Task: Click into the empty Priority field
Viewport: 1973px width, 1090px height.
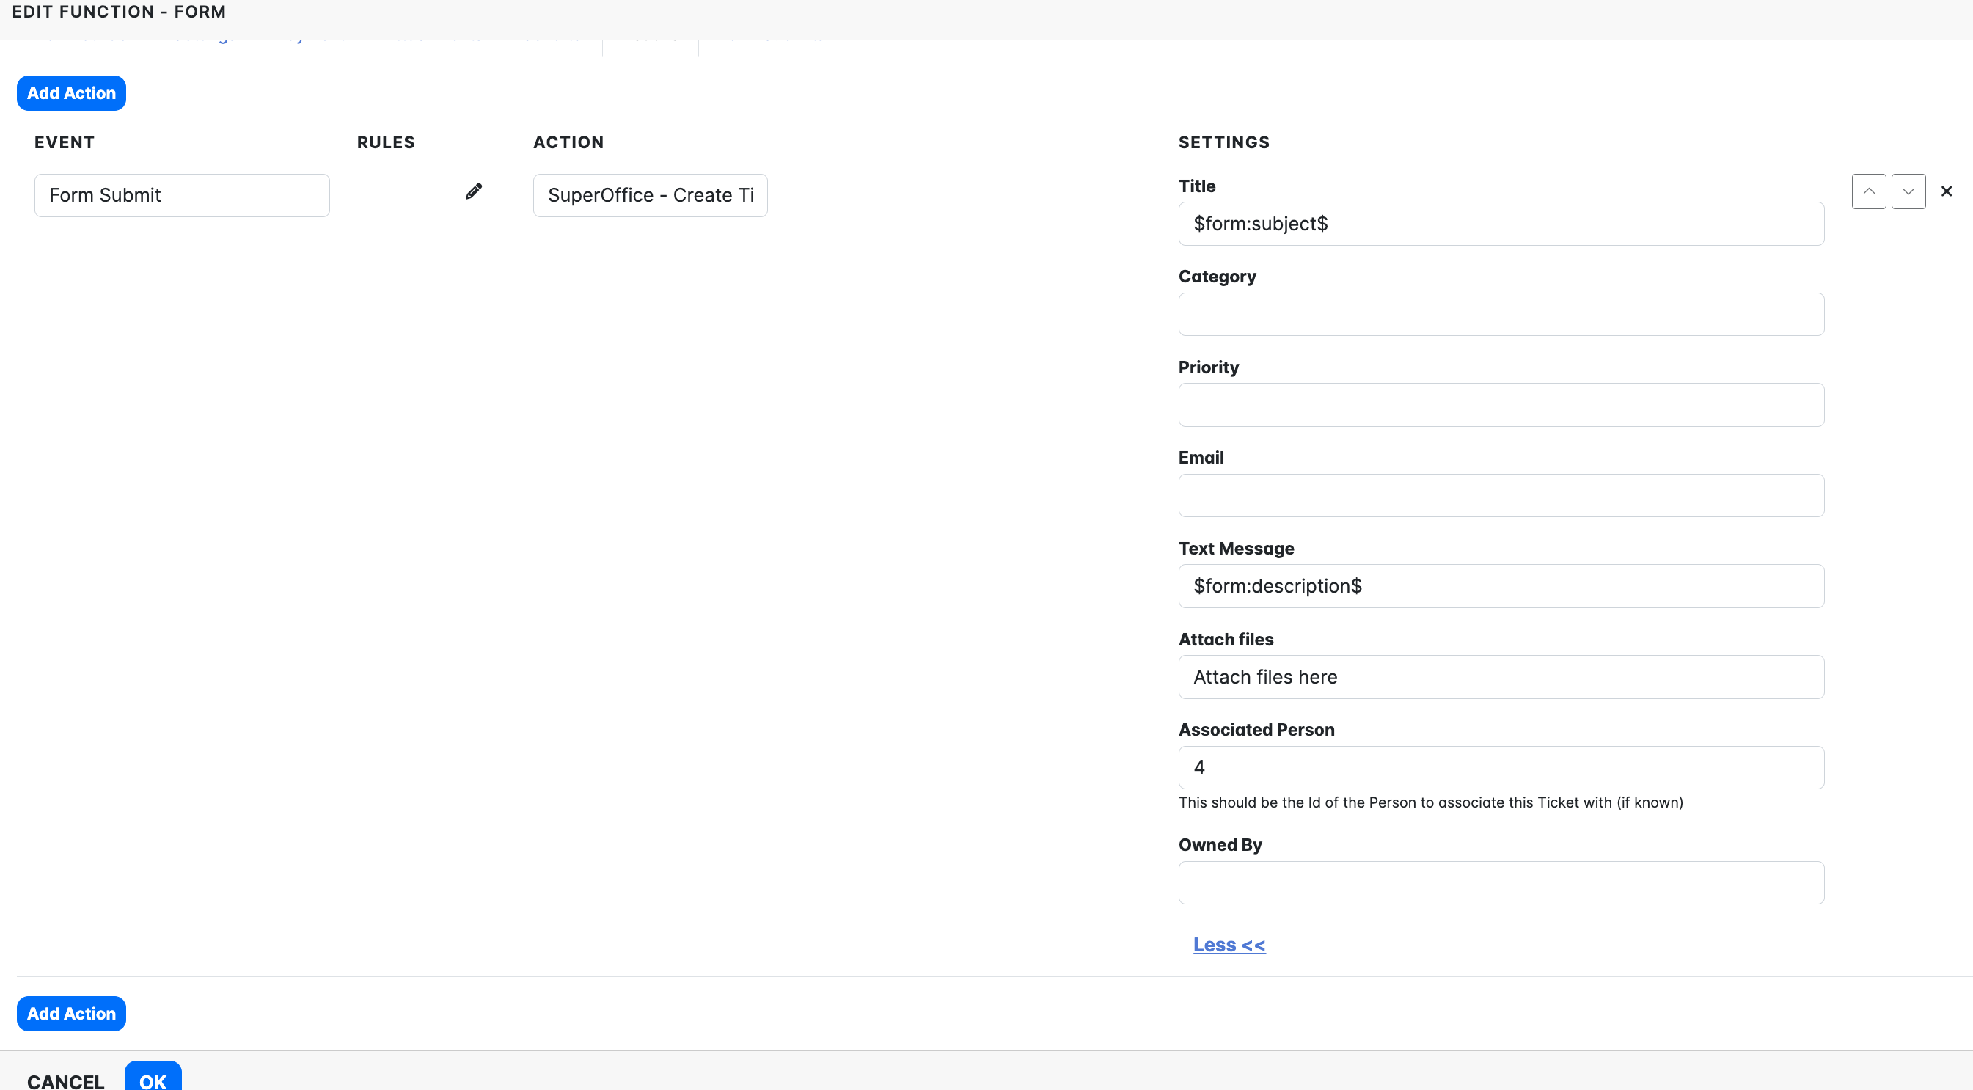Action: [x=1501, y=404]
